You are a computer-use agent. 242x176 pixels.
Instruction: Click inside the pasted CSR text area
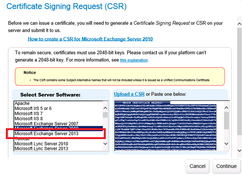pyautogui.click(x=169, y=125)
